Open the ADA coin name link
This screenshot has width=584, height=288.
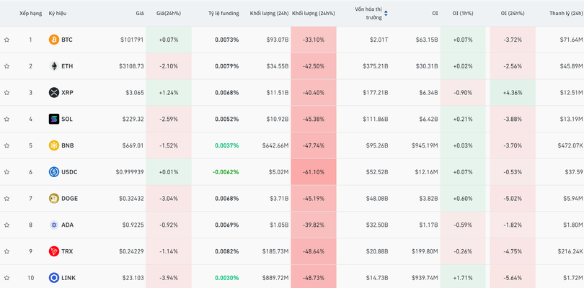click(x=67, y=225)
